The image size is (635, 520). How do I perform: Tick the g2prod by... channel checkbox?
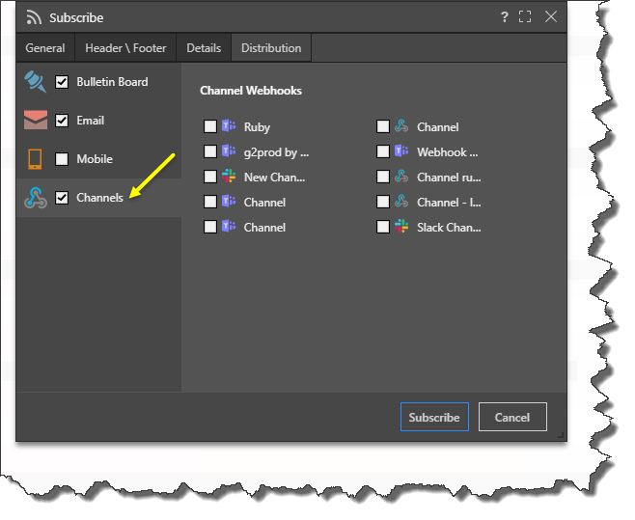pos(210,152)
